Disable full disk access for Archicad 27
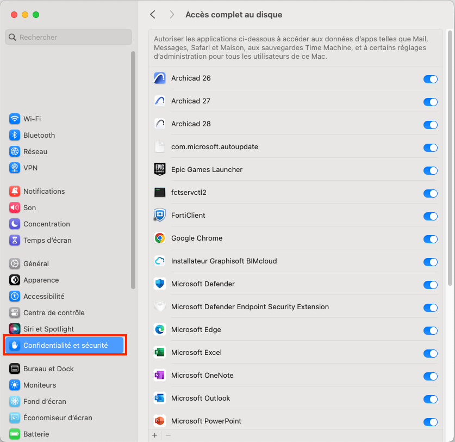Viewport: 455px width, 442px height. tap(430, 102)
